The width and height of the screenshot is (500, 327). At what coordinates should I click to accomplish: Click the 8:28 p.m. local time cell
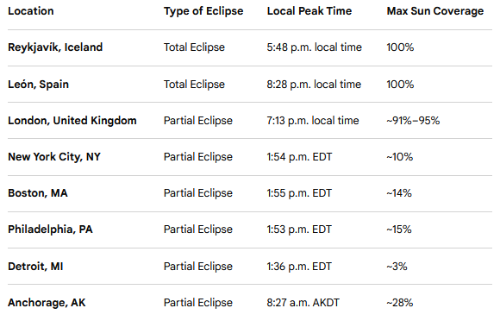coord(314,85)
